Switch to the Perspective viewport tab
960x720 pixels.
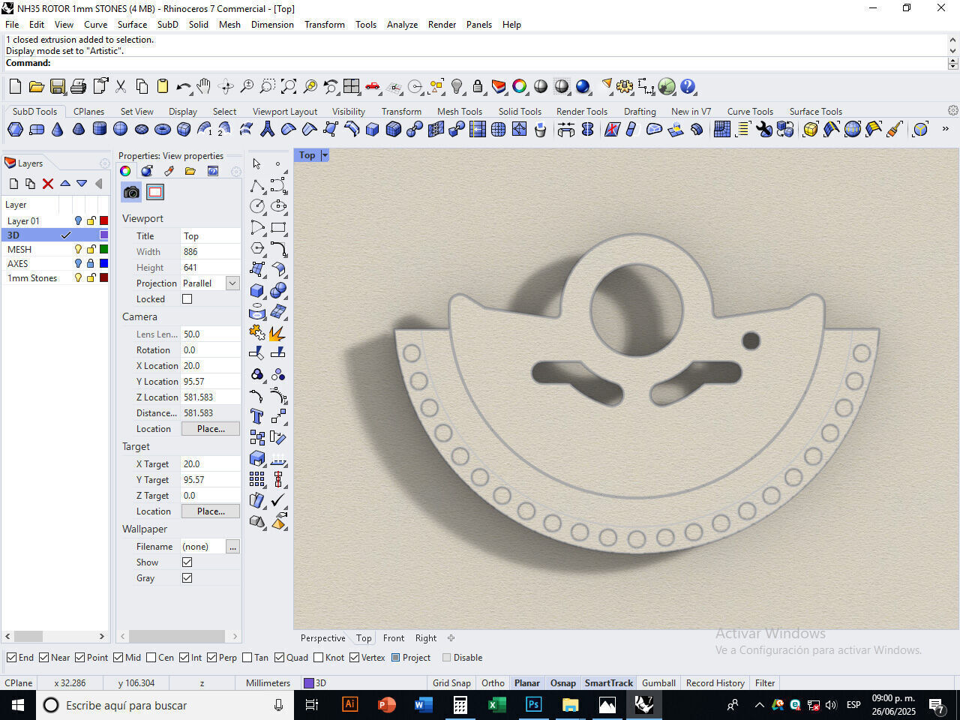click(323, 638)
